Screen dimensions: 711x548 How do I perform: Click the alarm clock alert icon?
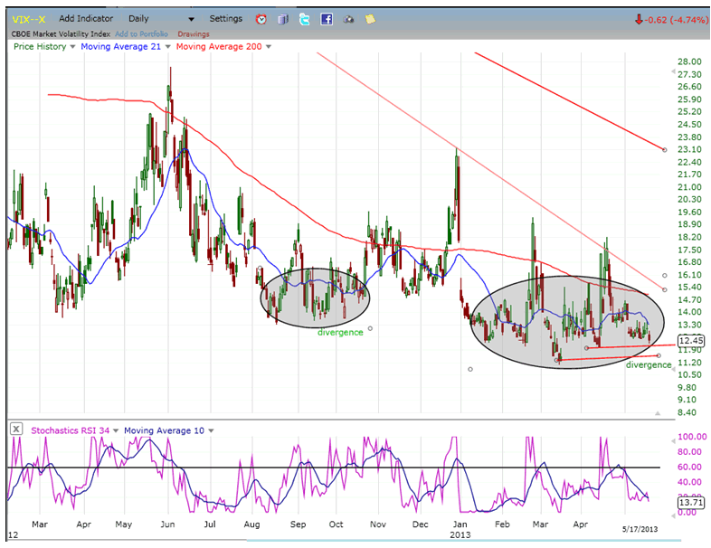pyautogui.click(x=261, y=18)
